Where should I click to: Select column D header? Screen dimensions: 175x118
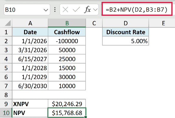126,23
